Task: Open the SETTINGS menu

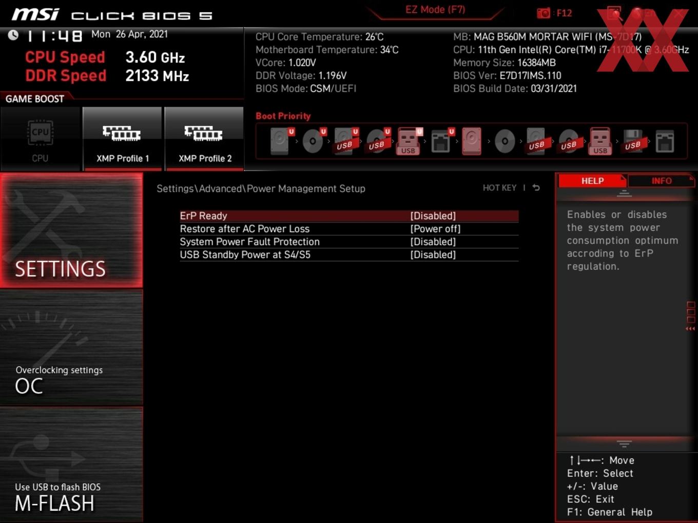Action: (x=71, y=230)
